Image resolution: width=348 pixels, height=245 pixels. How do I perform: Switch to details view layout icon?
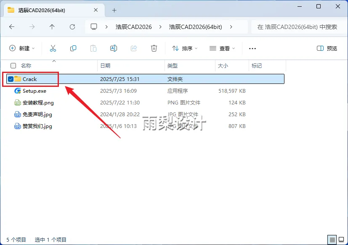(332, 240)
